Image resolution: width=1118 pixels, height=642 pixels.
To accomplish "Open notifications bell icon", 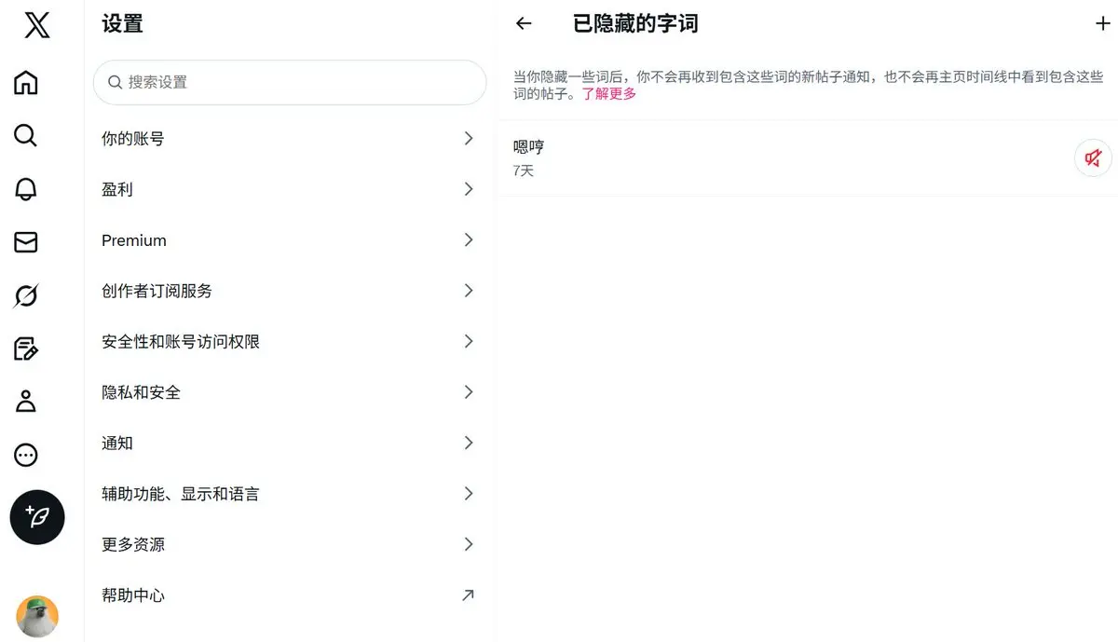I will coord(26,189).
